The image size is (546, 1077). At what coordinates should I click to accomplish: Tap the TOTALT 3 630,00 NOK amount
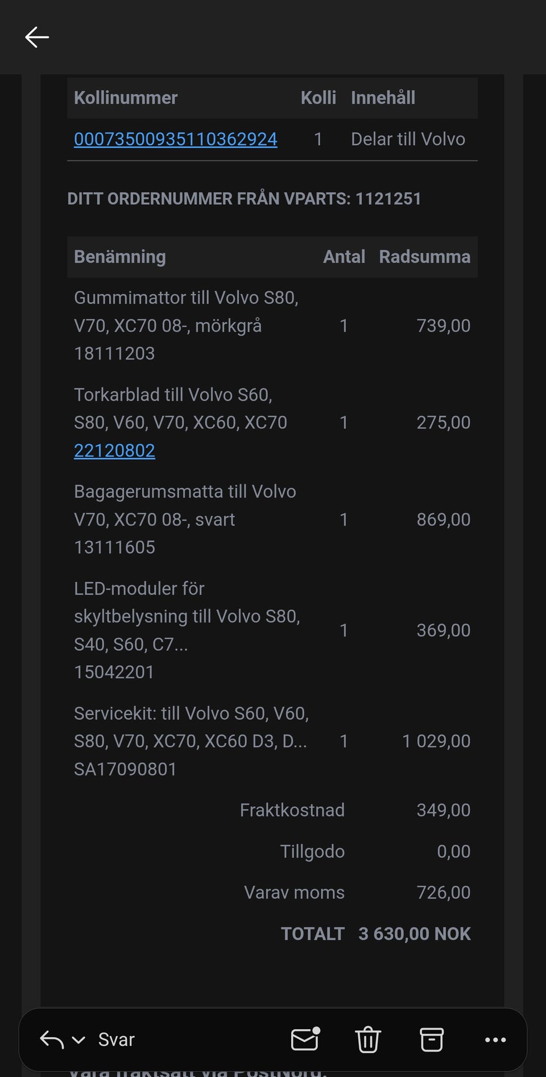[414, 934]
